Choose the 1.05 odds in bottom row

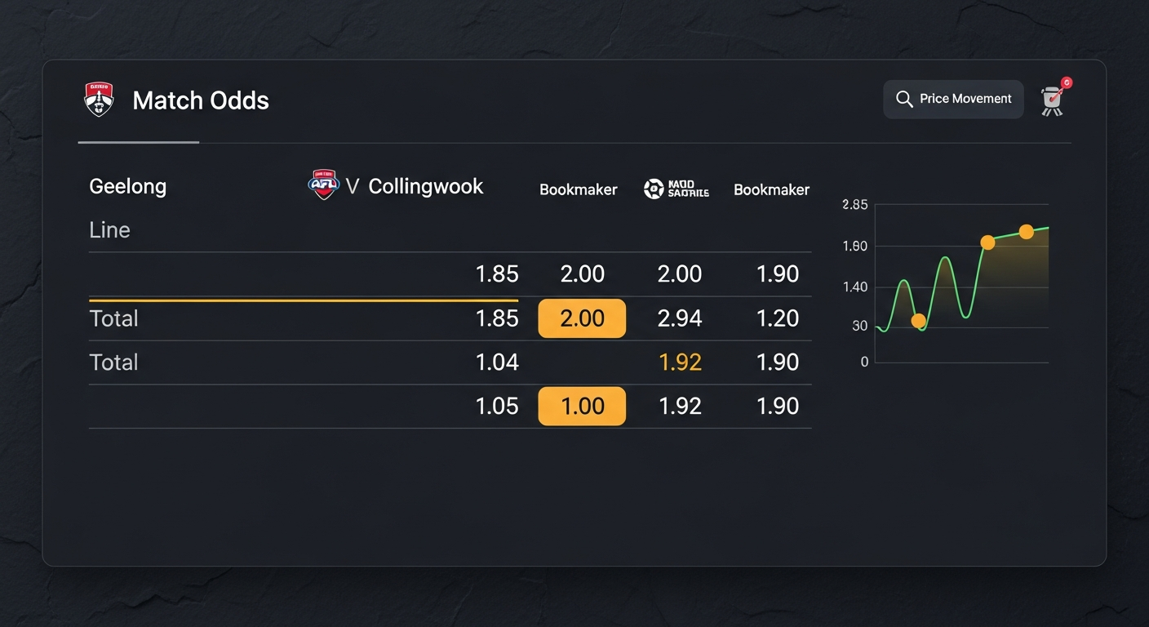497,407
